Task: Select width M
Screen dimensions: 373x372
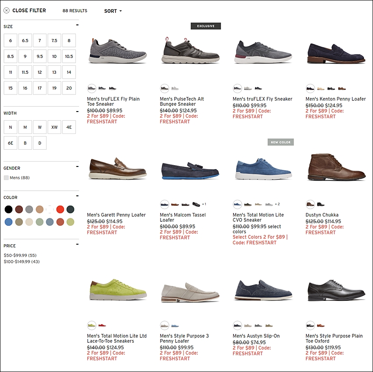Action: click(x=25, y=127)
